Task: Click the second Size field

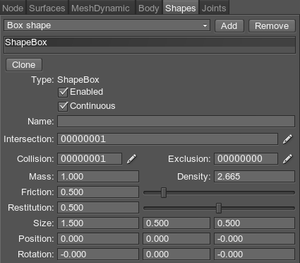Action: [176, 223]
